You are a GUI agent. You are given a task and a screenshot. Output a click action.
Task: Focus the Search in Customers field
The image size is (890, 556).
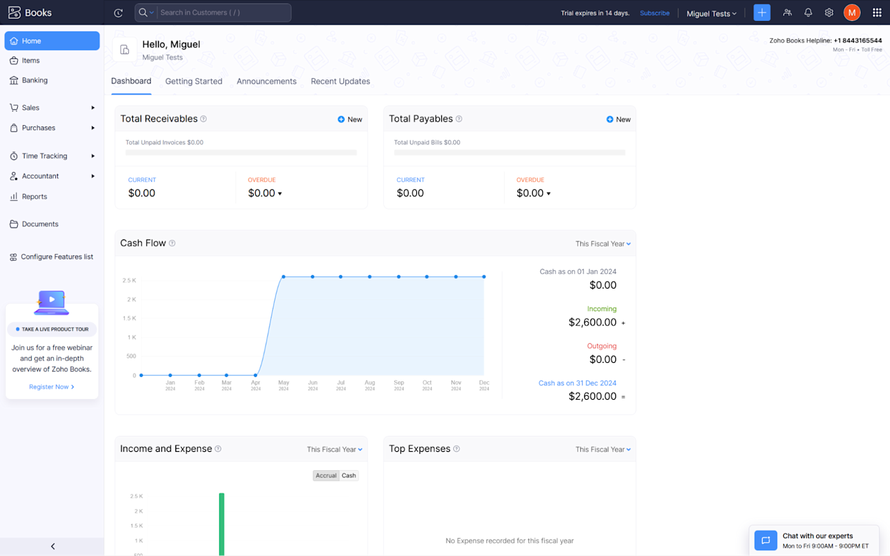coord(224,13)
